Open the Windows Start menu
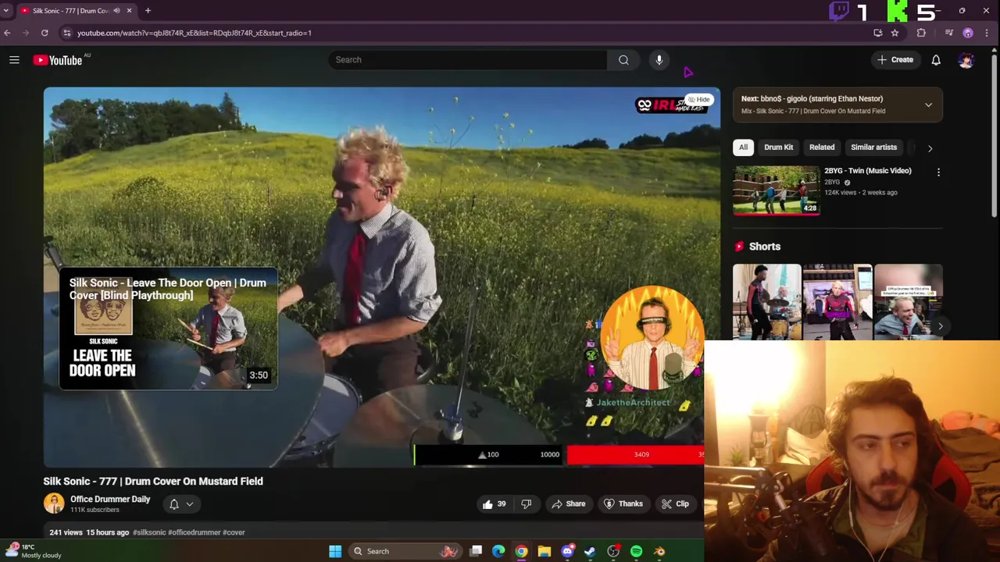 click(335, 551)
